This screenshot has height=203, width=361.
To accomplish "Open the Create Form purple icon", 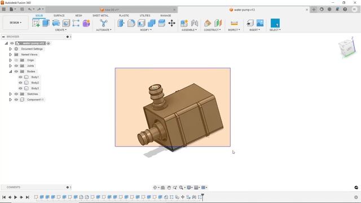I will tap(86, 23).
